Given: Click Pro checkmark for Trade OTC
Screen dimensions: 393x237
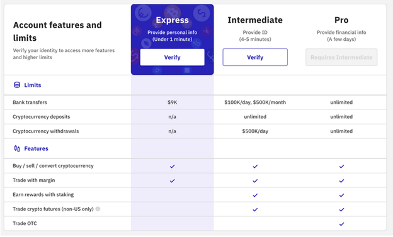Looking at the screenshot, I should (341, 224).
